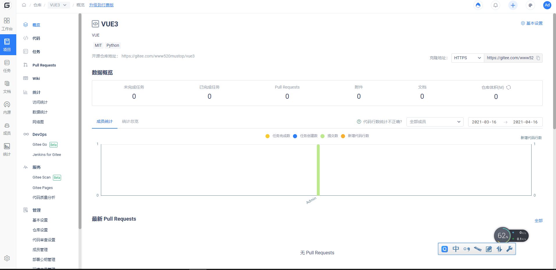
Task: Open Gitee Pages in the sidebar
Action: click(43, 188)
